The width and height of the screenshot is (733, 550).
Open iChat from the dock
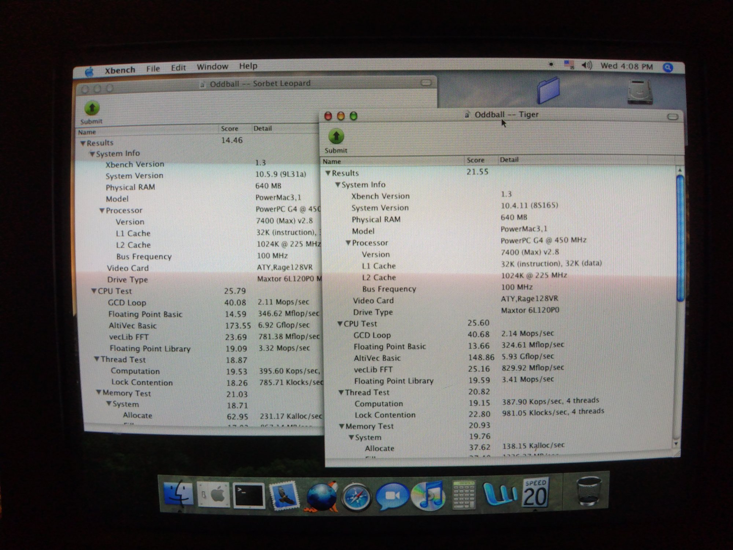tap(392, 496)
